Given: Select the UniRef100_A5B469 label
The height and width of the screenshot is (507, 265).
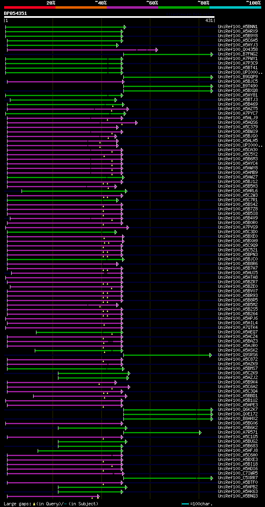Looking at the screenshot, I should (238, 104).
